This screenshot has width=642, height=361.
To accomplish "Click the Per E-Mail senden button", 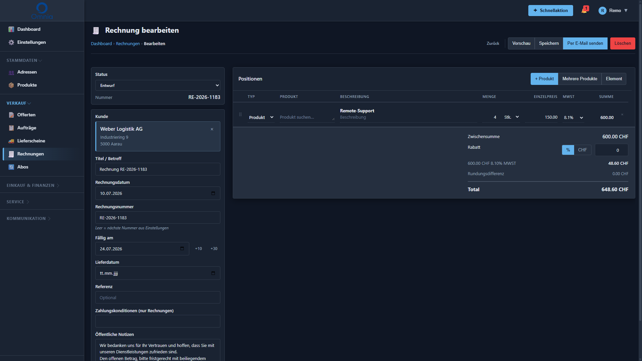I will (585, 43).
